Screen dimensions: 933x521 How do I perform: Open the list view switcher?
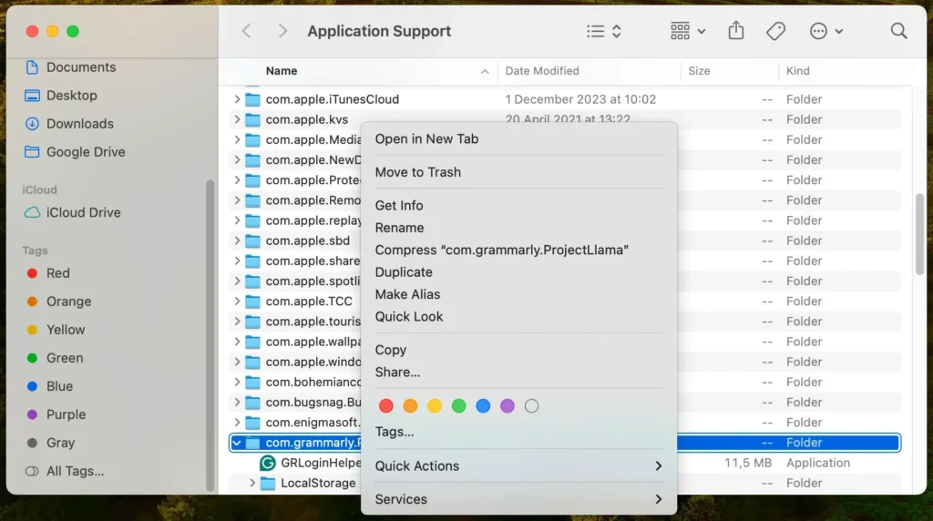coord(604,31)
